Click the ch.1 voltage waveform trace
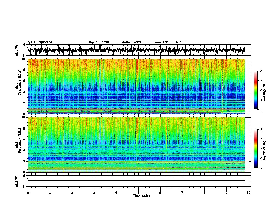 click(136, 50)
